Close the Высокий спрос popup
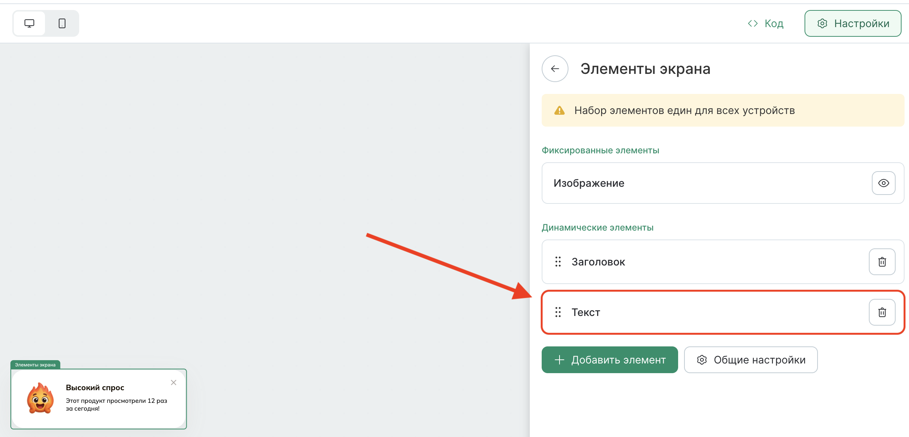This screenshot has width=909, height=437. click(174, 382)
